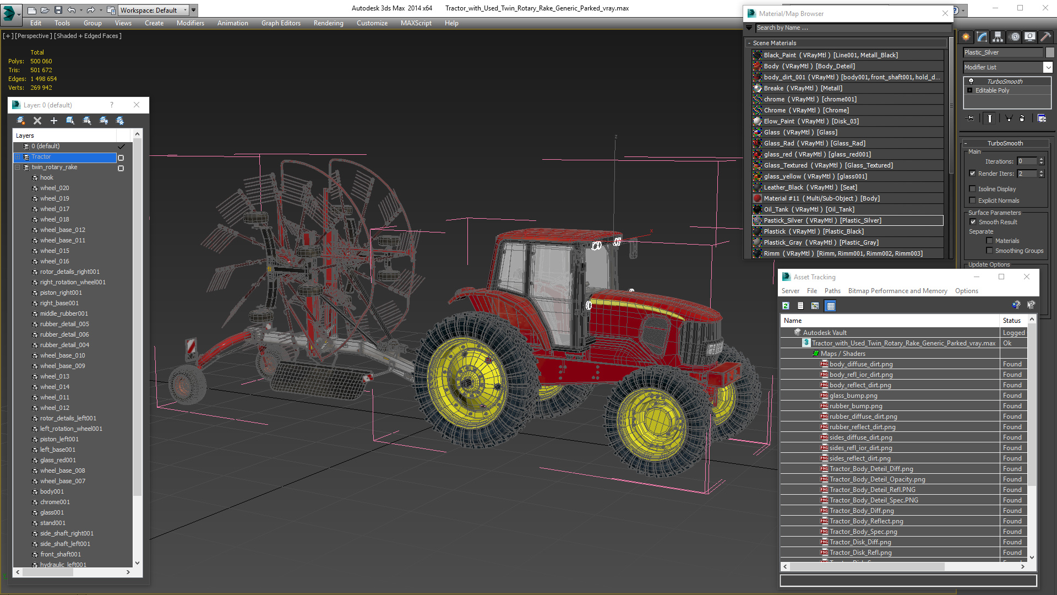The height and width of the screenshot is (595, 1057).
Task: Open the Modifiers menu
Action: [x=190, y=23]
